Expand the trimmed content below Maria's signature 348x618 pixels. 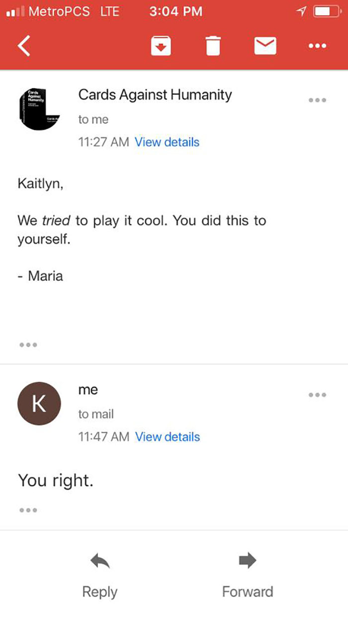point(28,345)
